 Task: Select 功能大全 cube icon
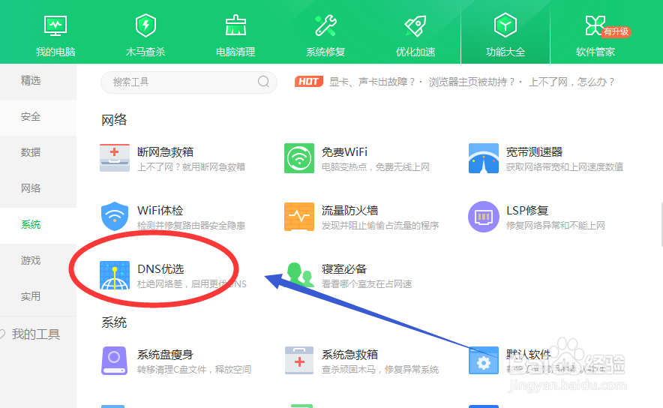pos(505,25)
